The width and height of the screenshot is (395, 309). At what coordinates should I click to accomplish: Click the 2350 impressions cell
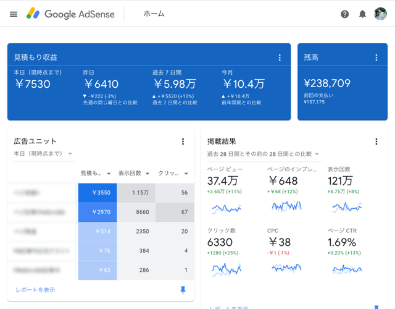[x=136, y=231]
